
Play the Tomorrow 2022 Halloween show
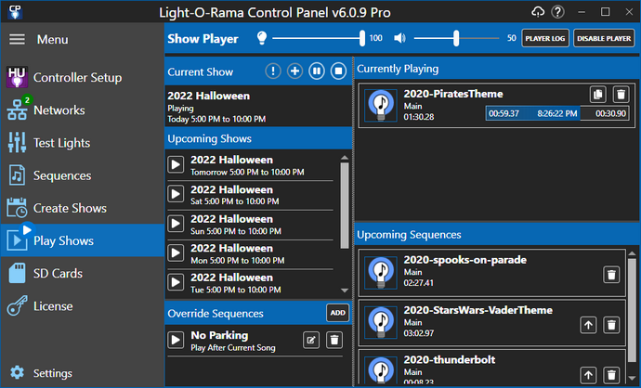click(176, 164)
